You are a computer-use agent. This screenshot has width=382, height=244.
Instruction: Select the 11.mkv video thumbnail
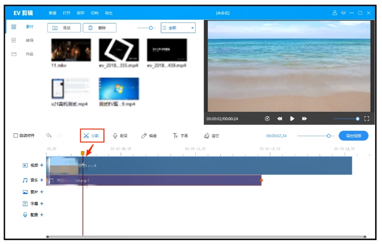(x=71, y=50)
